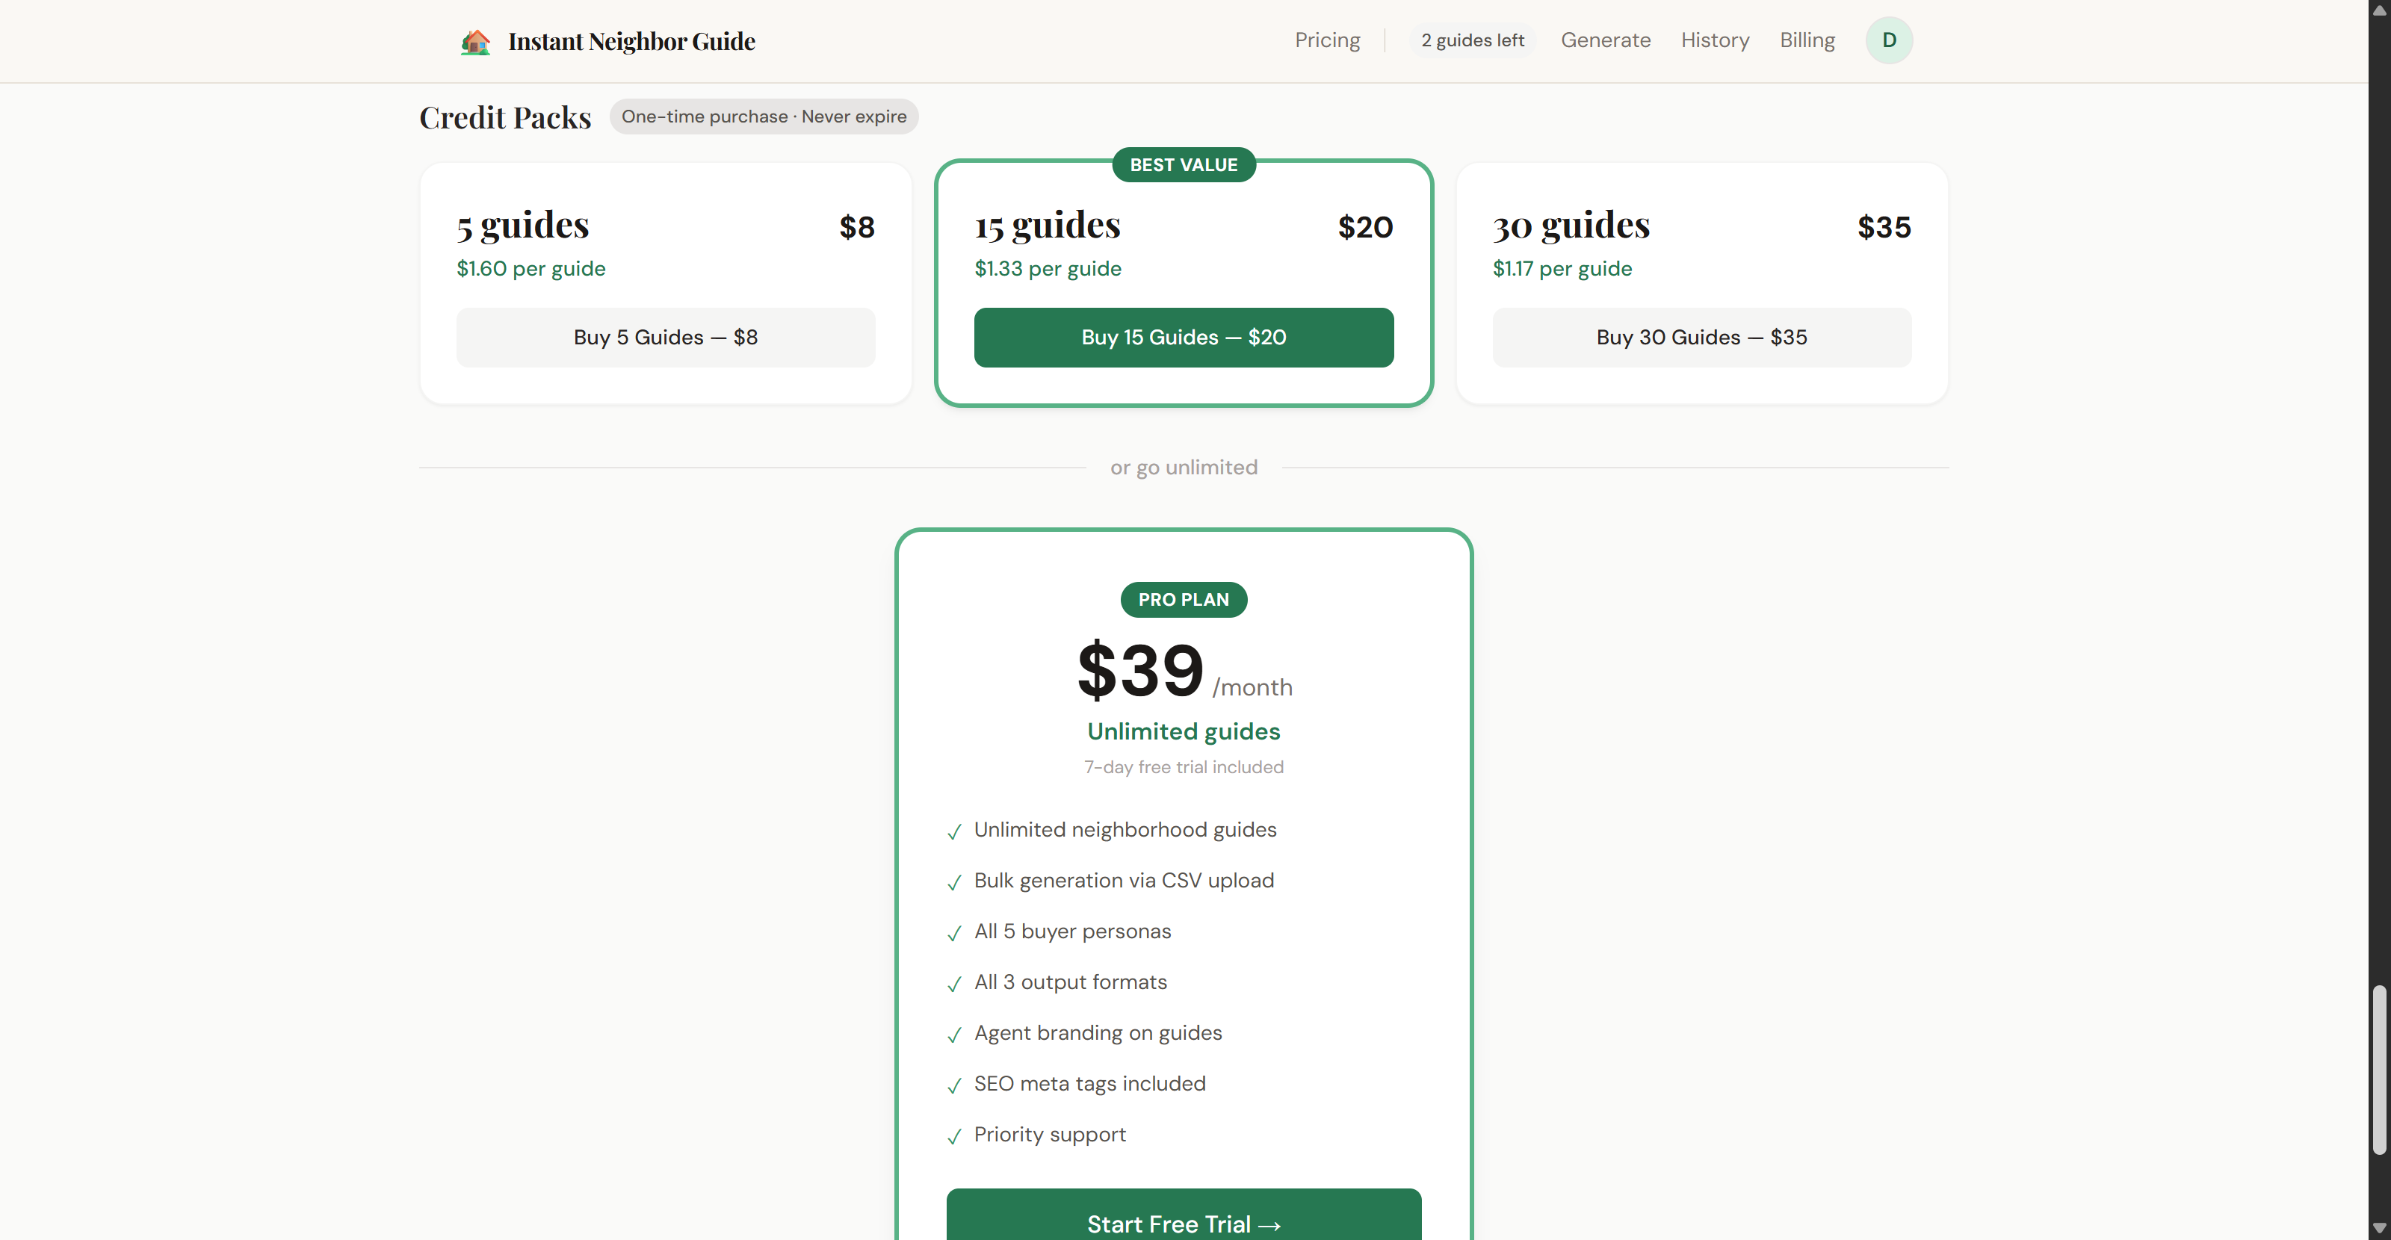Image resolution: width=2391 pixels, height=1240 pixels.
Task: Click the BEST VALUE label
Action: click(1183, 164)
